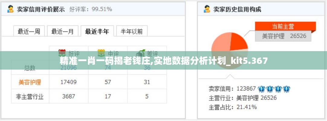Show the 半年以前 tab
This screenshot has width=327, height=121.
coord(132,31)
